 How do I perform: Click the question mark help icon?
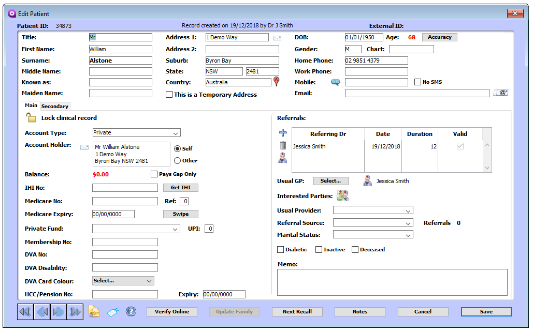pyautogui.click(x=131, y=311)
